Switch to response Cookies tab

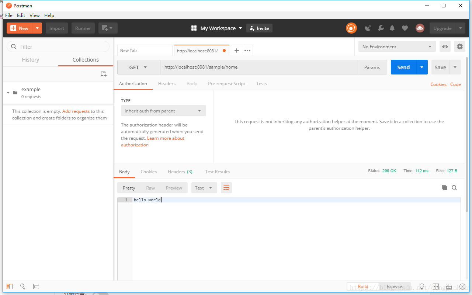[x=149, y=171]
